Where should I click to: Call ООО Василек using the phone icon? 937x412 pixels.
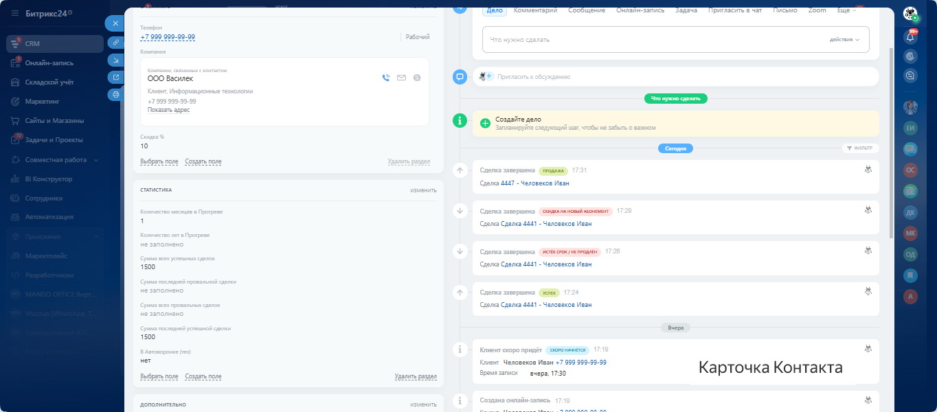click(x=386, y=78)
